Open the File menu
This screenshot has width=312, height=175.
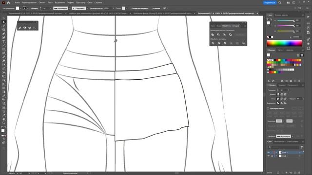[x=17, y=2]
